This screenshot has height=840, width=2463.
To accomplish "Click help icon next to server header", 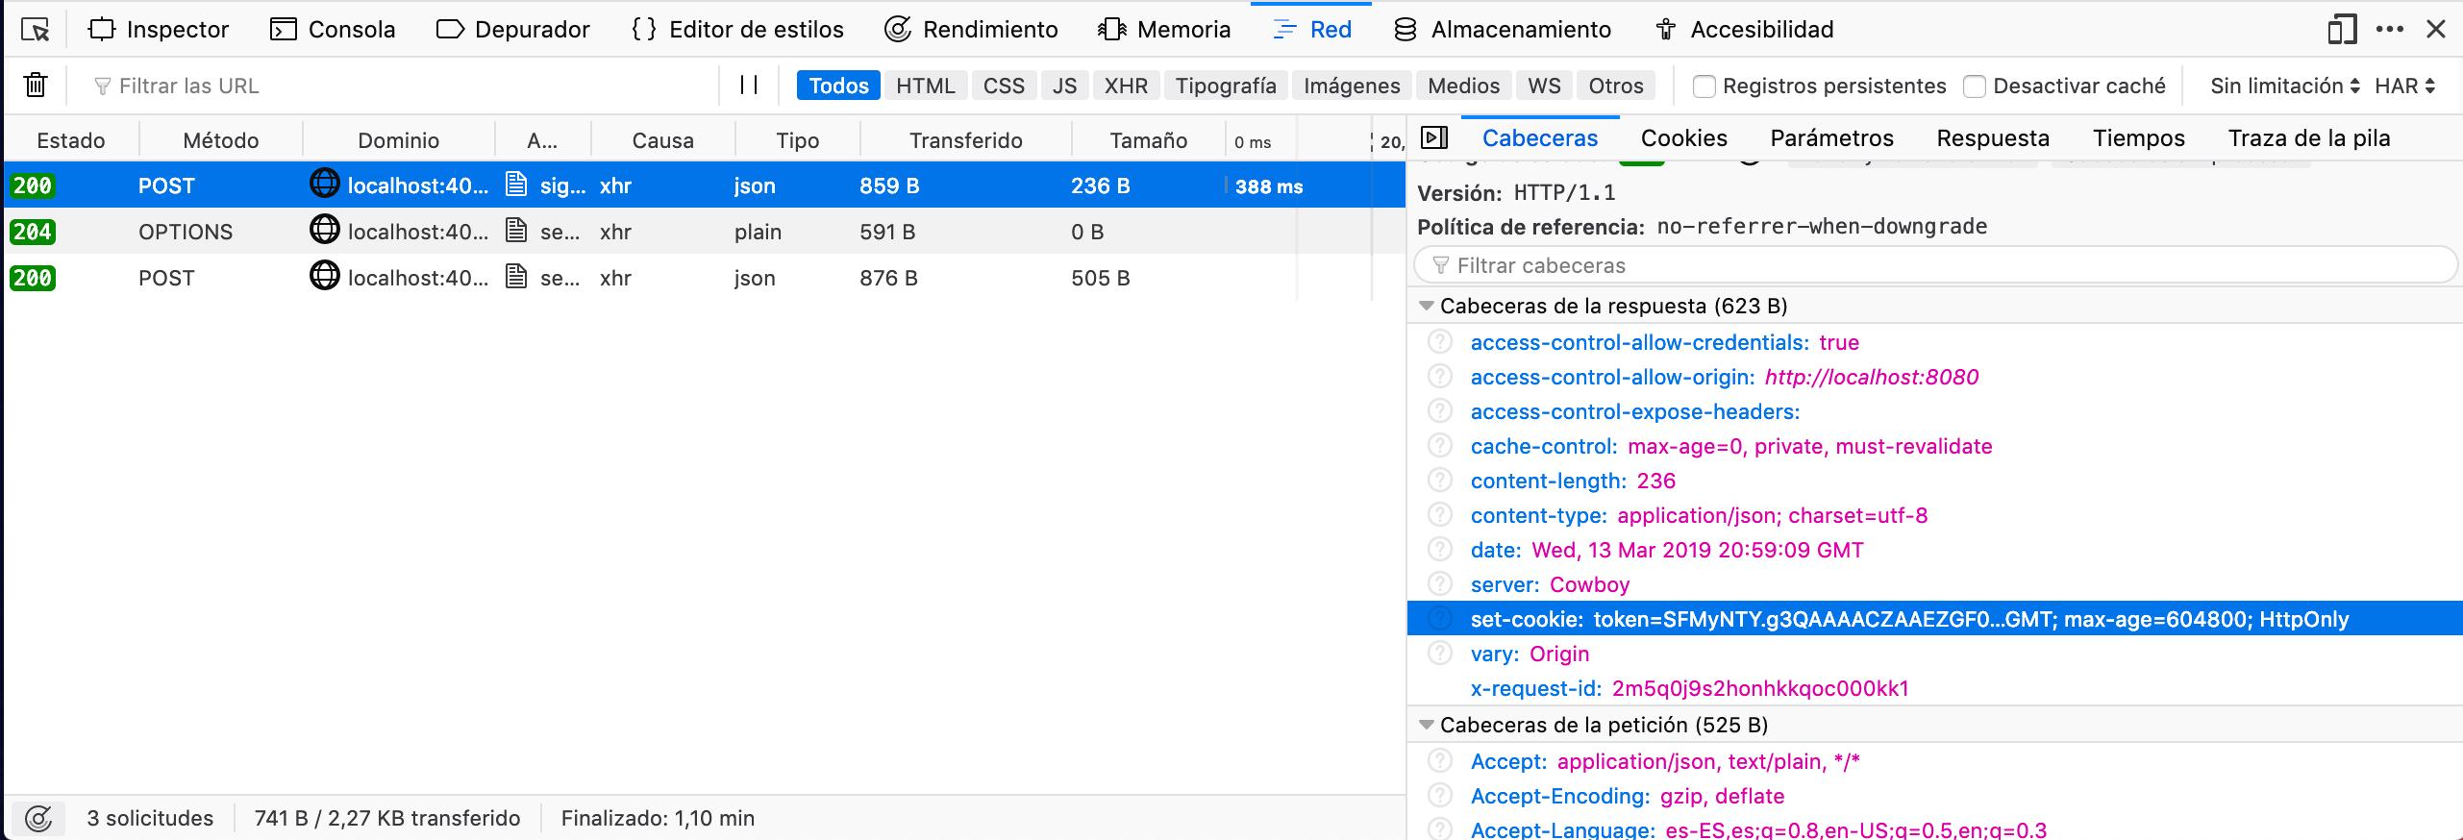I will 1439,584.
